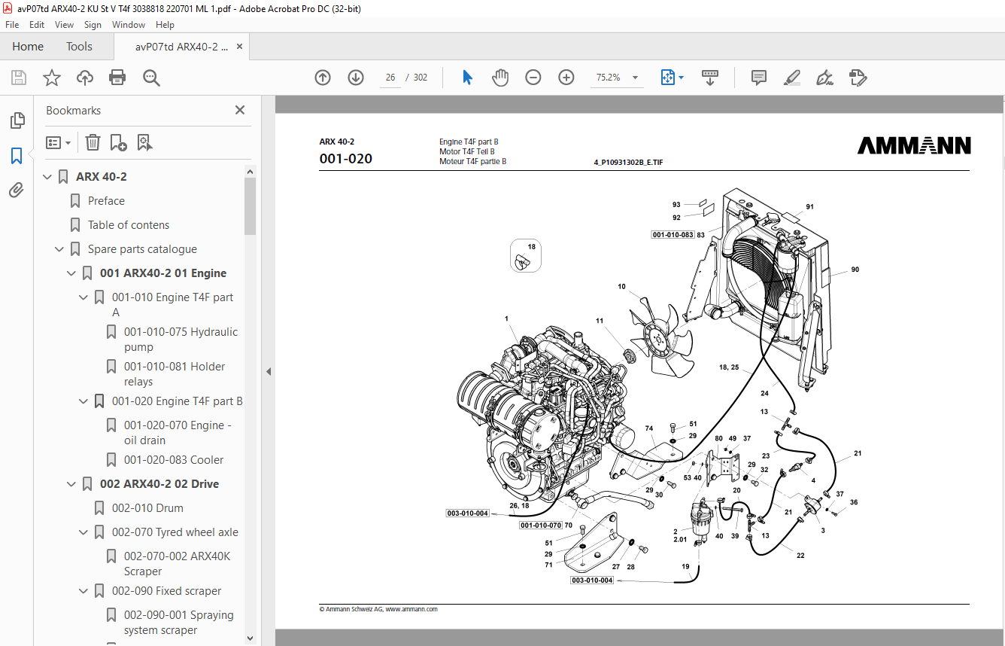This screenshot has height=646, width=1005.
Task: Open 001-020-070 Engine - oil drain
Action: coord(178,433)
